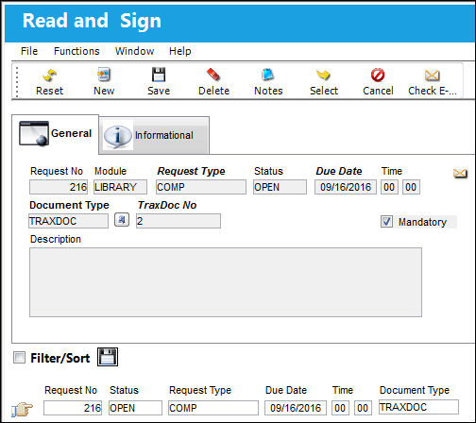Click the OPEN status cell in bottom grid

[135, 408]
